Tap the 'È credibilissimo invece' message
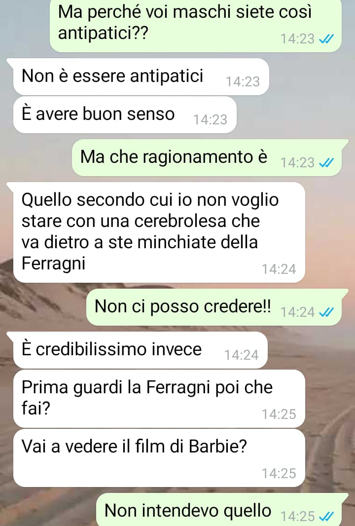 pos(140,350)
